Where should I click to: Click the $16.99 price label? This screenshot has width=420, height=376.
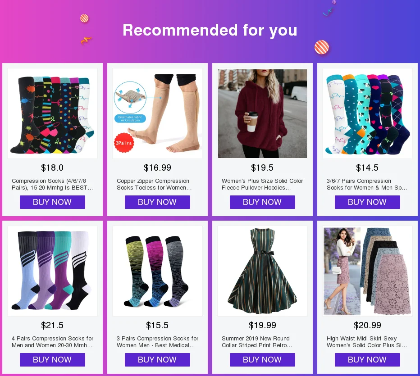pos(157,168)
